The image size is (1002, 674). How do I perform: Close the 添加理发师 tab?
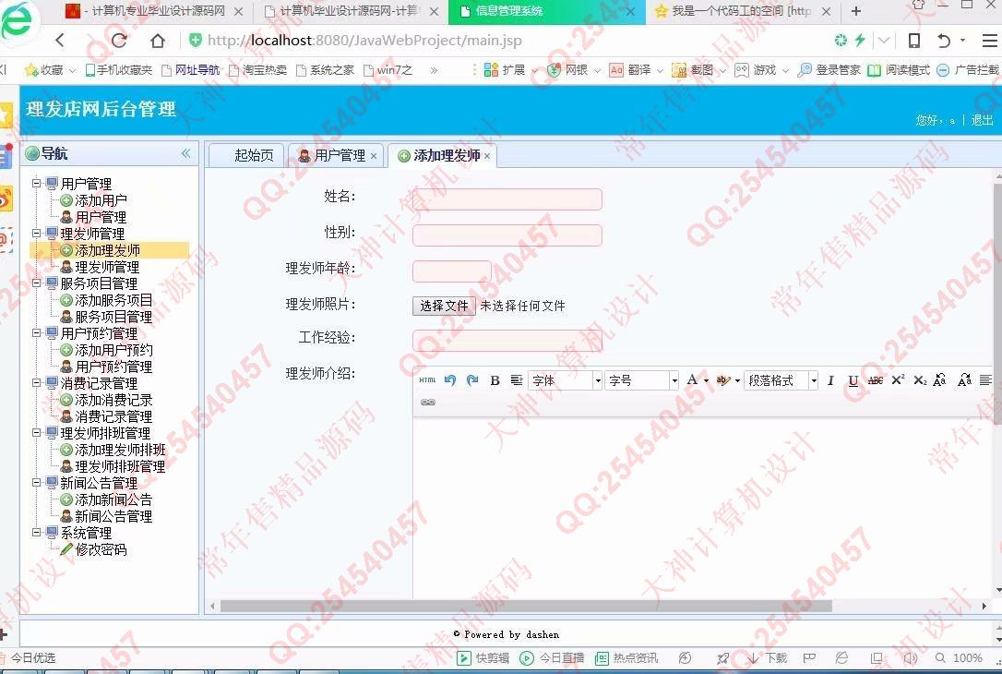coord(487,156)
